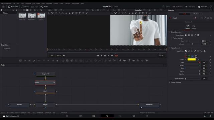
Task: Toggle the green channel button
Action: point(189,56)
